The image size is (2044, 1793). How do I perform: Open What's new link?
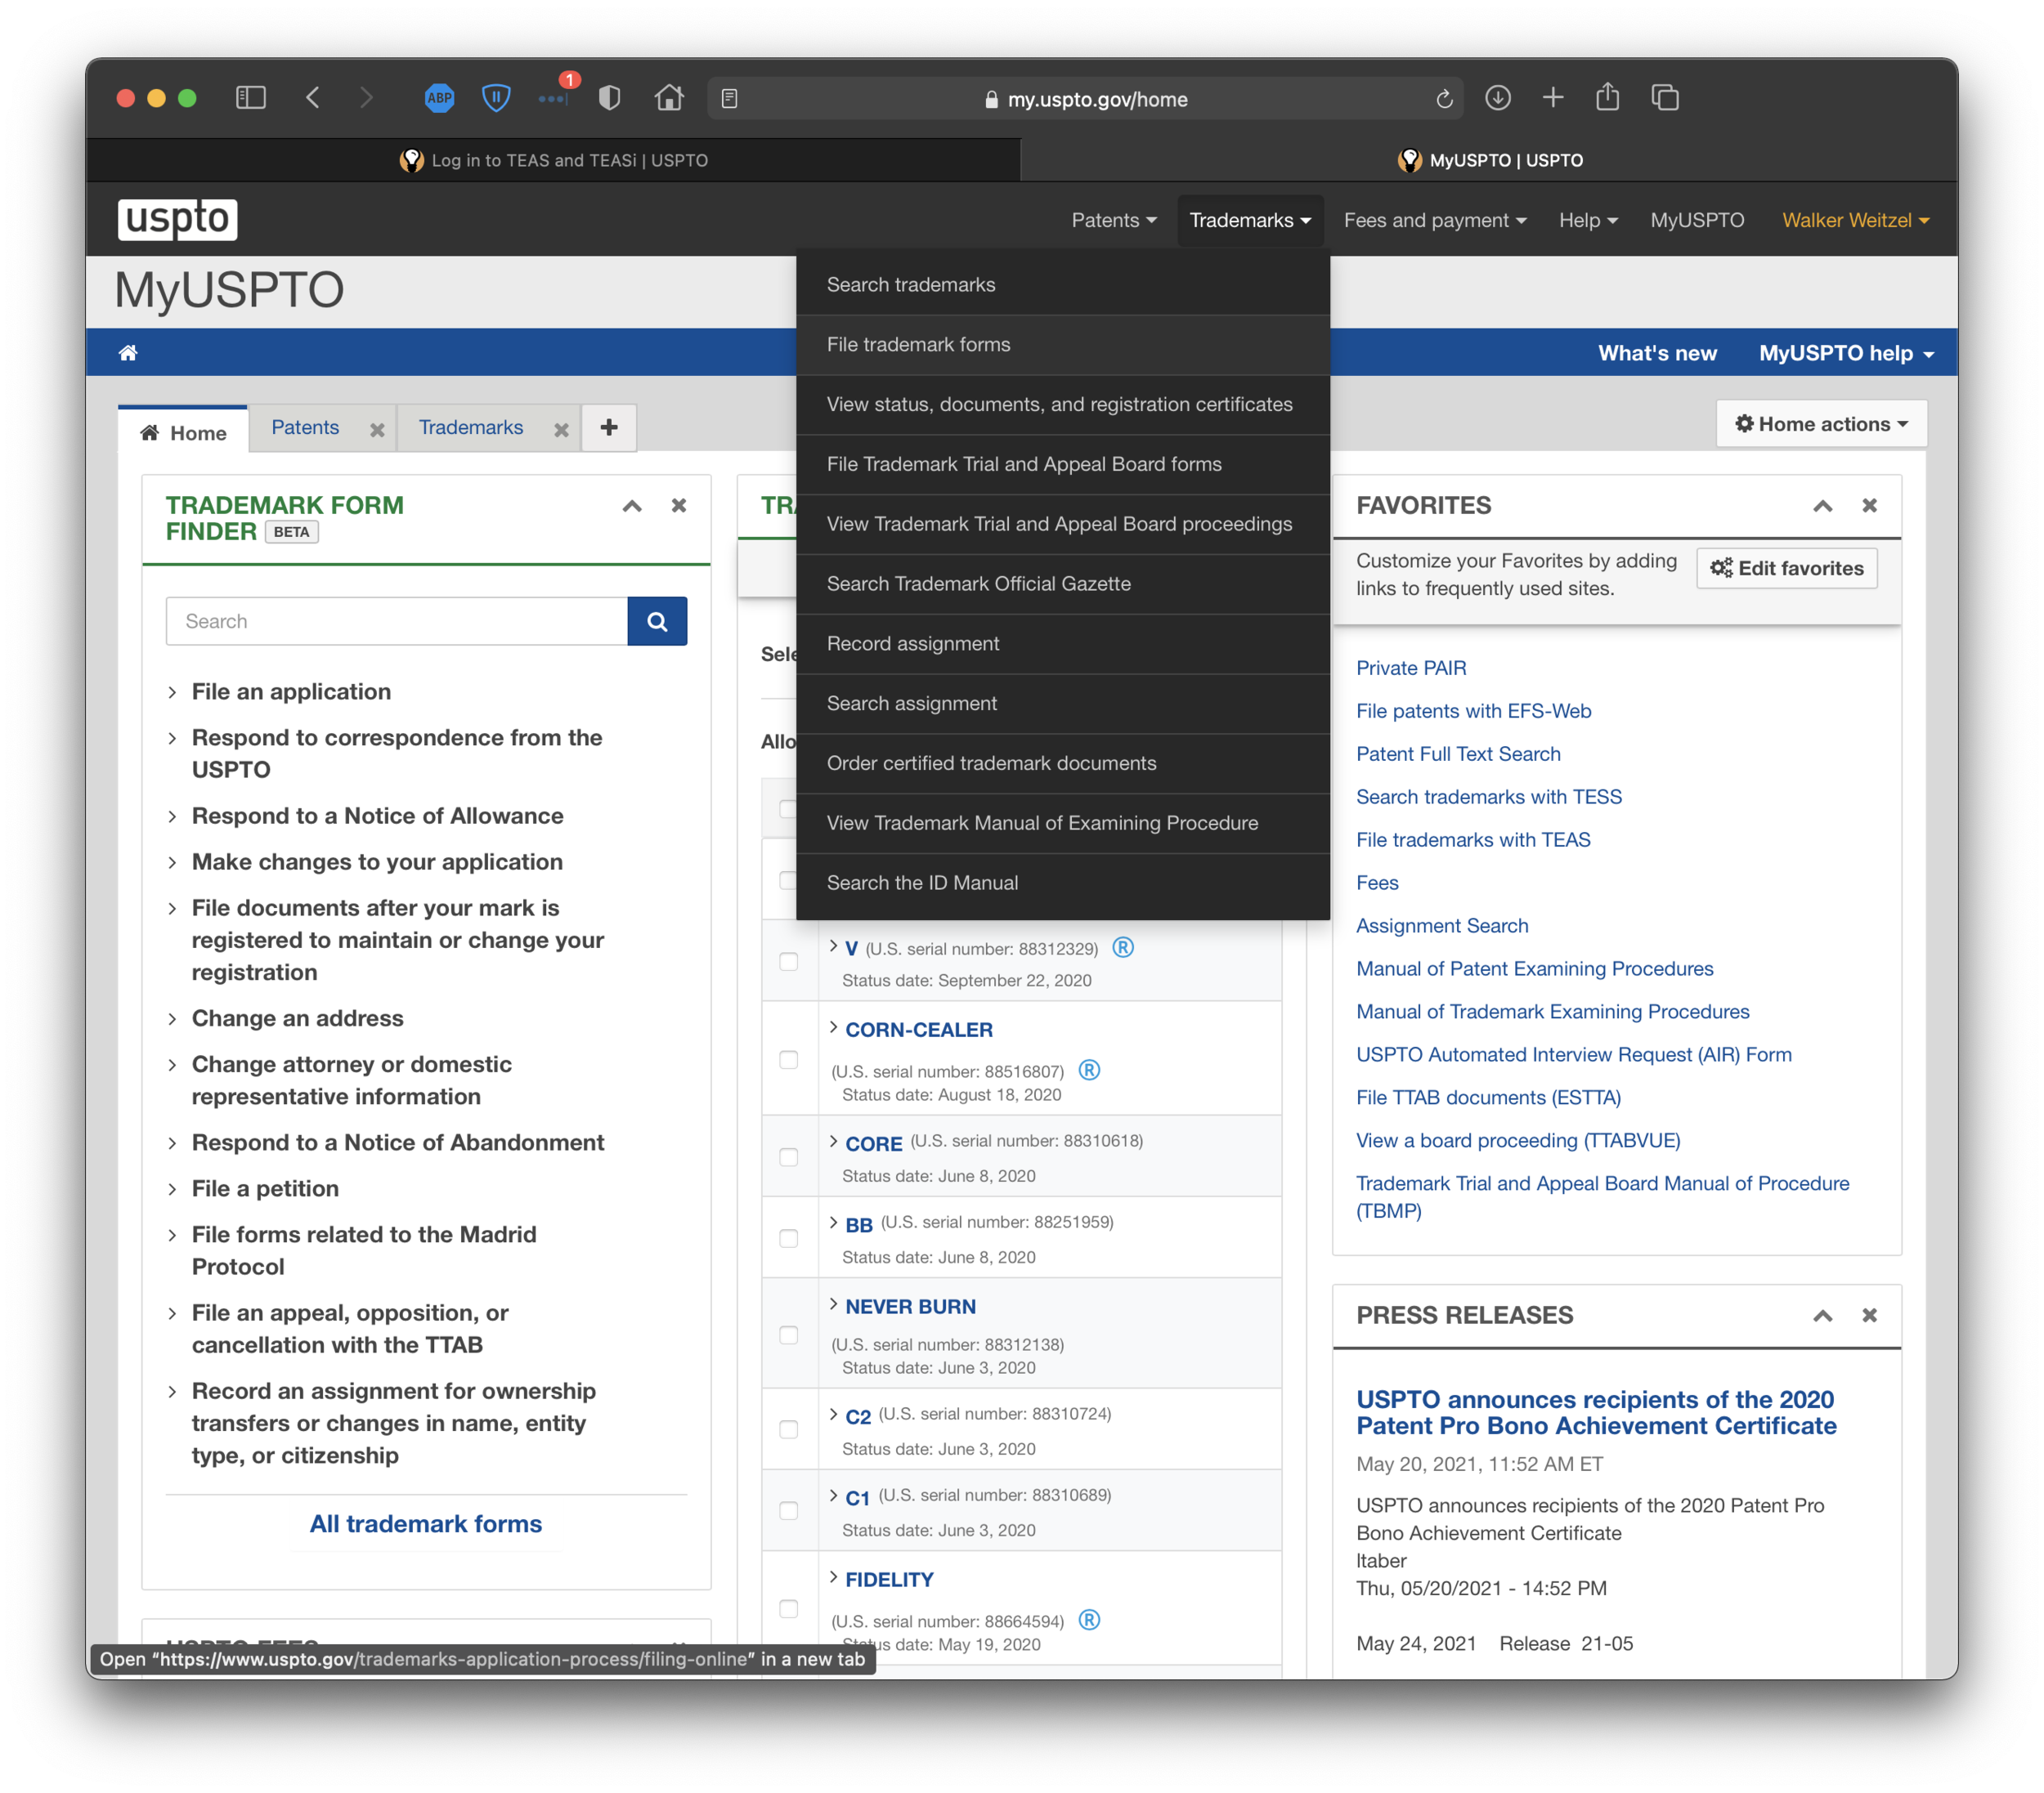pyautogui.click(x=1657, y=353)
